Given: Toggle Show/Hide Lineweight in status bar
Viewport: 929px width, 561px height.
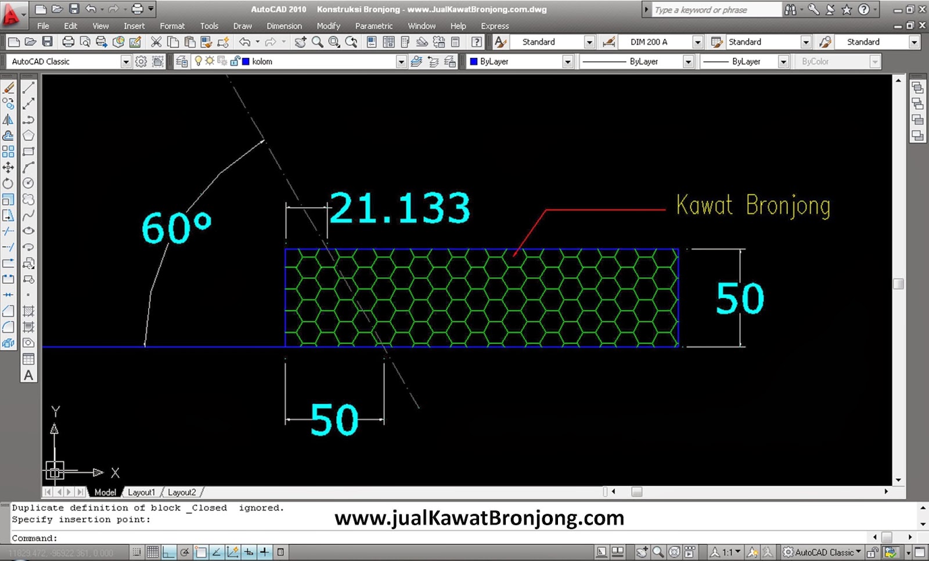Looking at the screenshot, I should click(264, 552).
